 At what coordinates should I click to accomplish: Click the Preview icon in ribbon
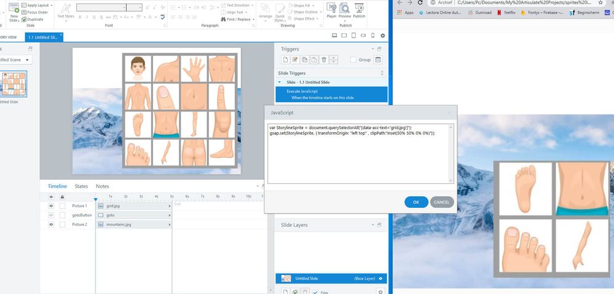(345, 10)
